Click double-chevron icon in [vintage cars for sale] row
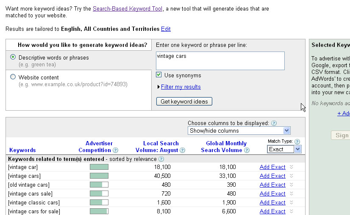The height and width of the screenshot is (215, 350). pos(291,211)
